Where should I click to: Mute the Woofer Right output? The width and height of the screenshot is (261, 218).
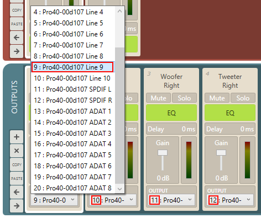click(159, 98)
